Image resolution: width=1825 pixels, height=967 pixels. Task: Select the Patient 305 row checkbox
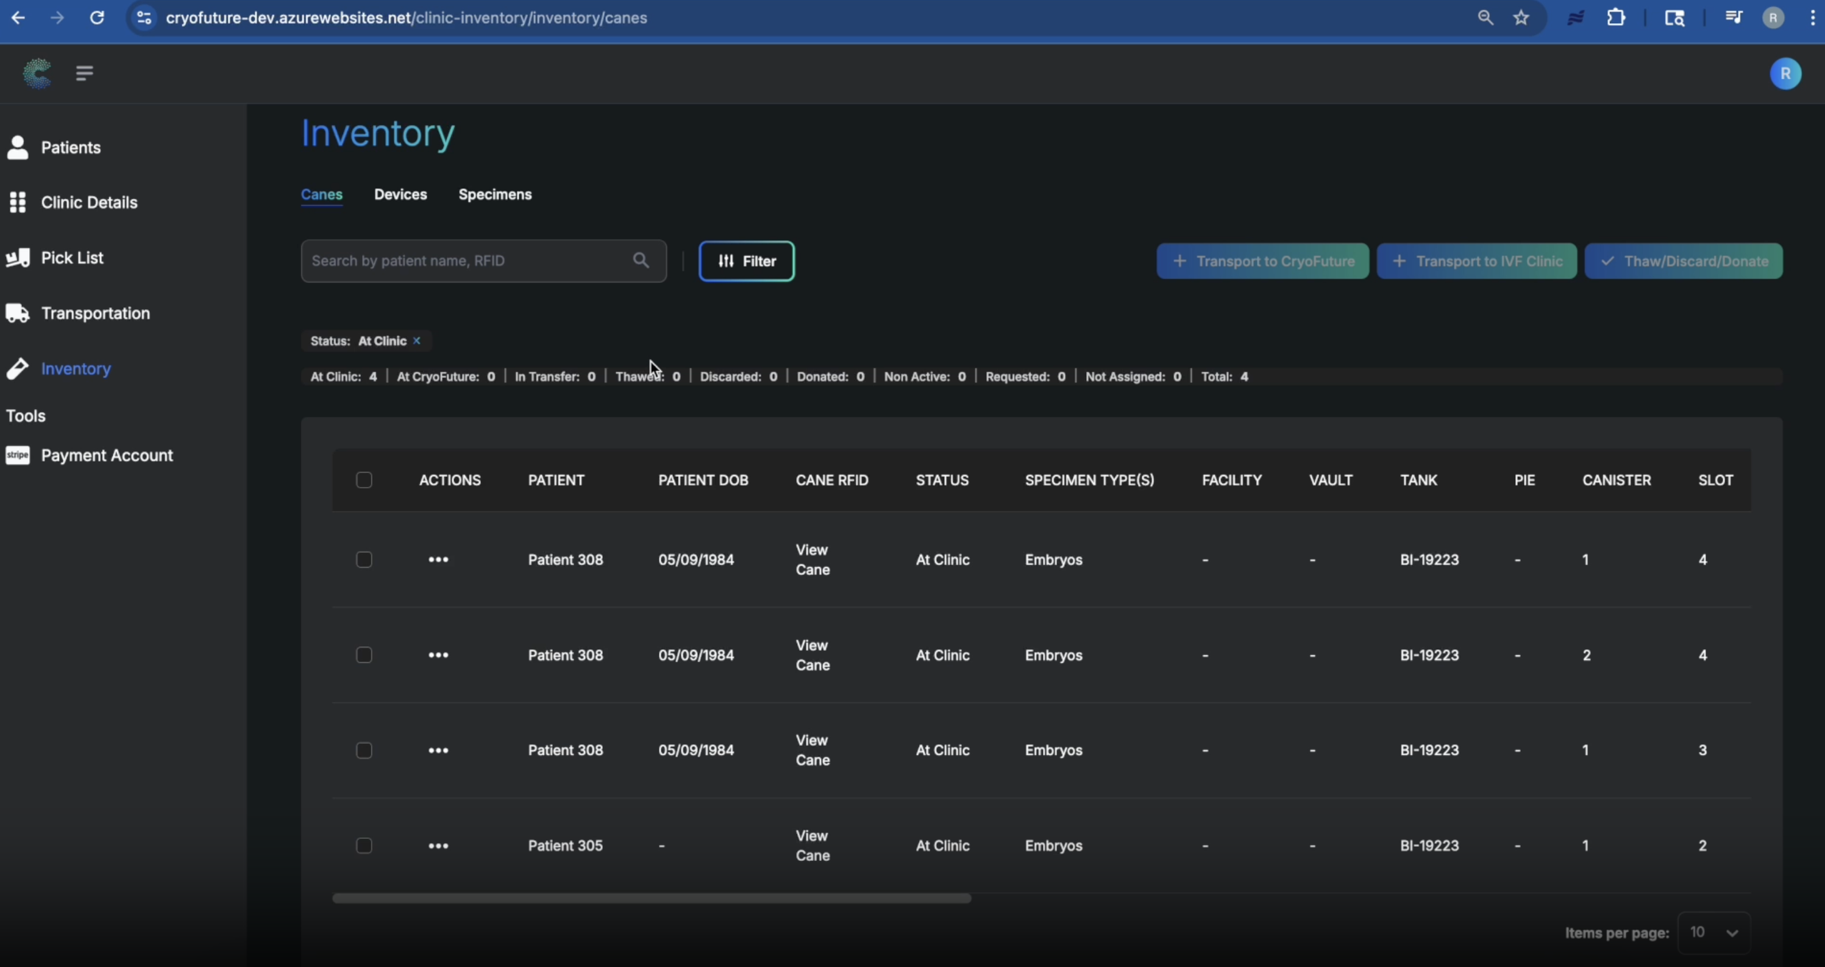(x=363, y=846)
